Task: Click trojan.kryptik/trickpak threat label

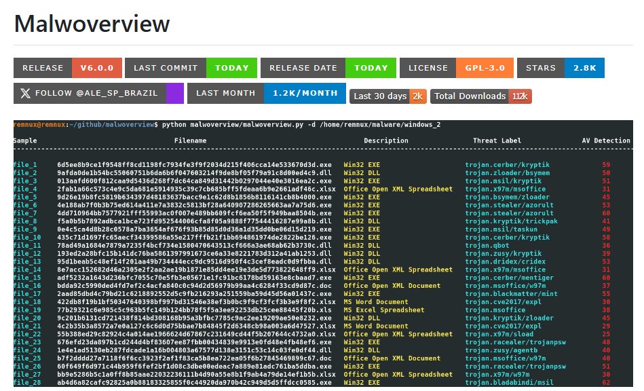Action: coord(512,221)
